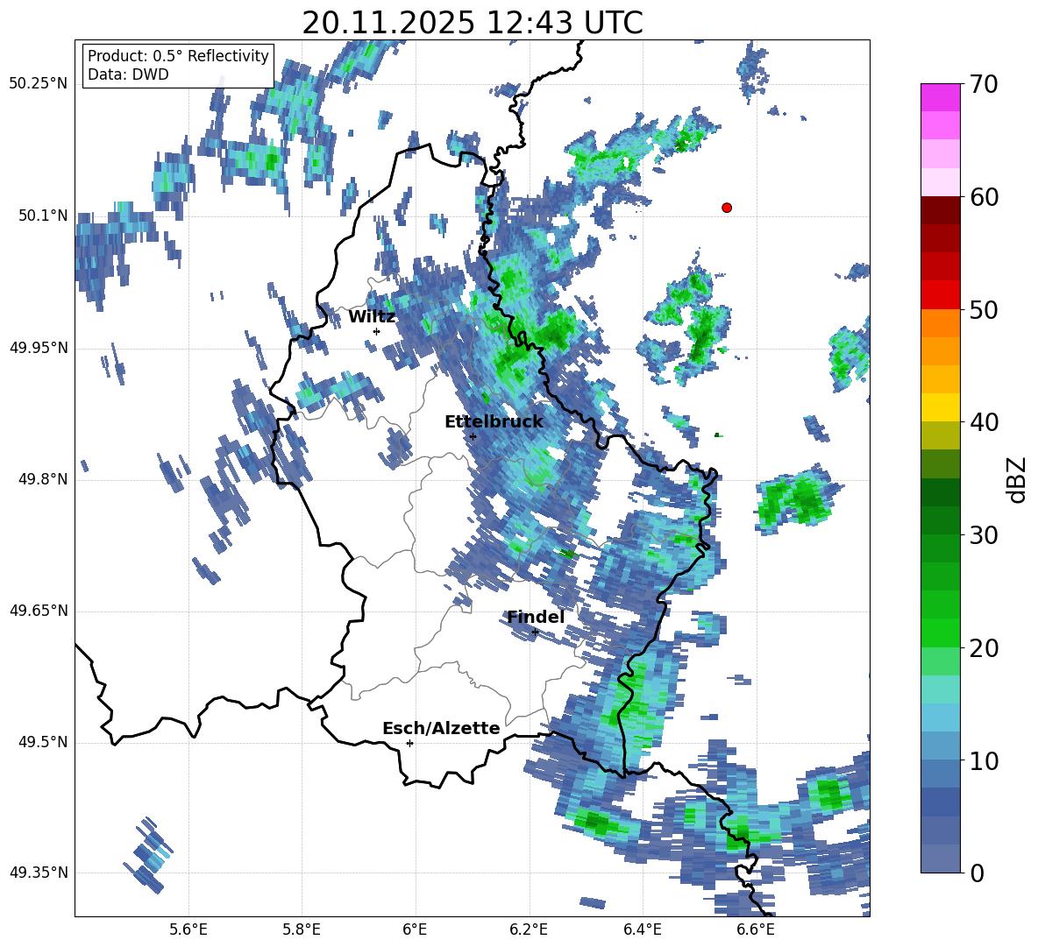Click the colorbar 60 tick label

(x=984, y=197)
